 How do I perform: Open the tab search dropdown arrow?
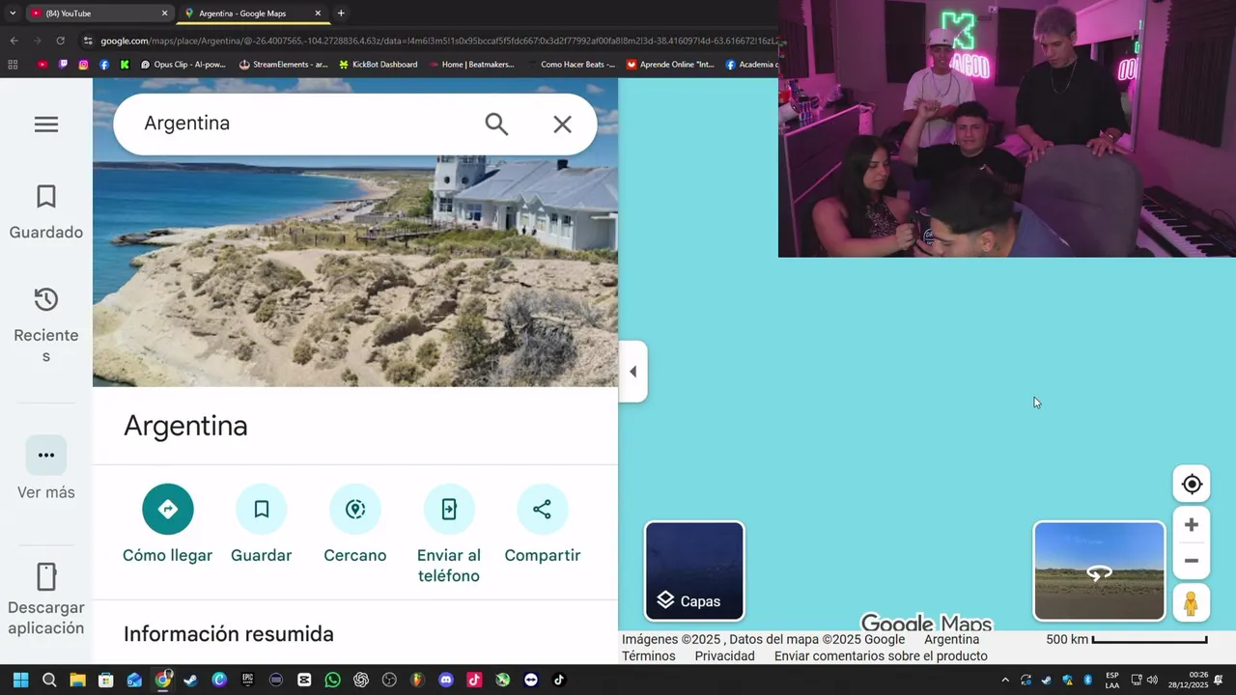(12, 14)
